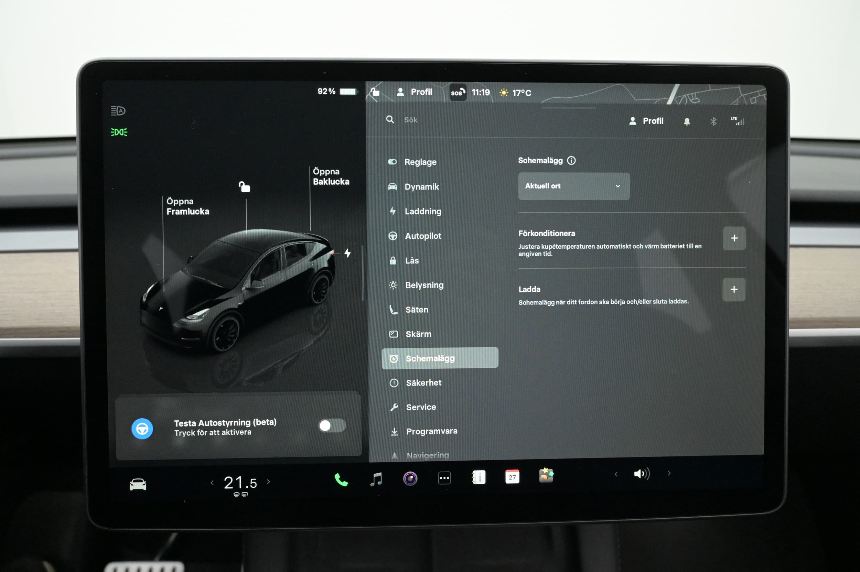Tap the 21.5 temperature display
The height and width of the screenshot is (572, 860).
coord(240,483)
